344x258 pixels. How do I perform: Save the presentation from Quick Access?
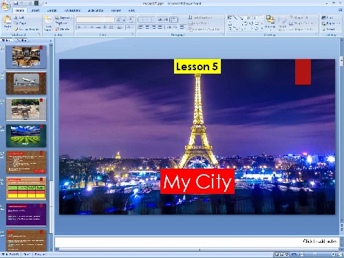pos(15,3)
